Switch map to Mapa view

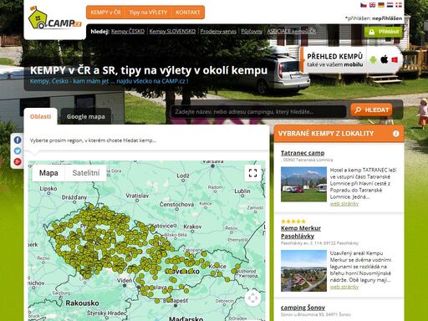pos(48,173)
